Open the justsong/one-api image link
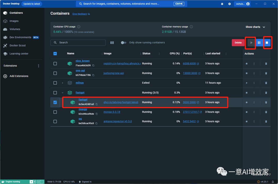278x184 pixels. pyautogui.click(x=114, y=73)
